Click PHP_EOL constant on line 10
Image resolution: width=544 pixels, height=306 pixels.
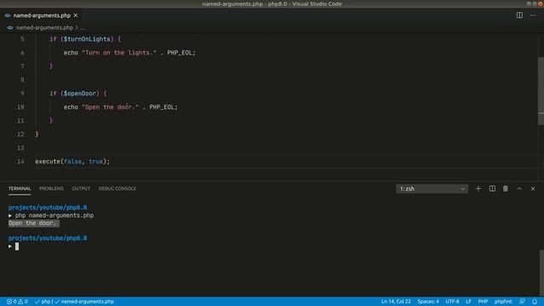(161, 107)
